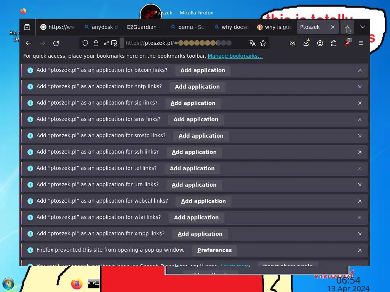Switch to the https://ww Google tab
The image size is (390, 292).
58,27
